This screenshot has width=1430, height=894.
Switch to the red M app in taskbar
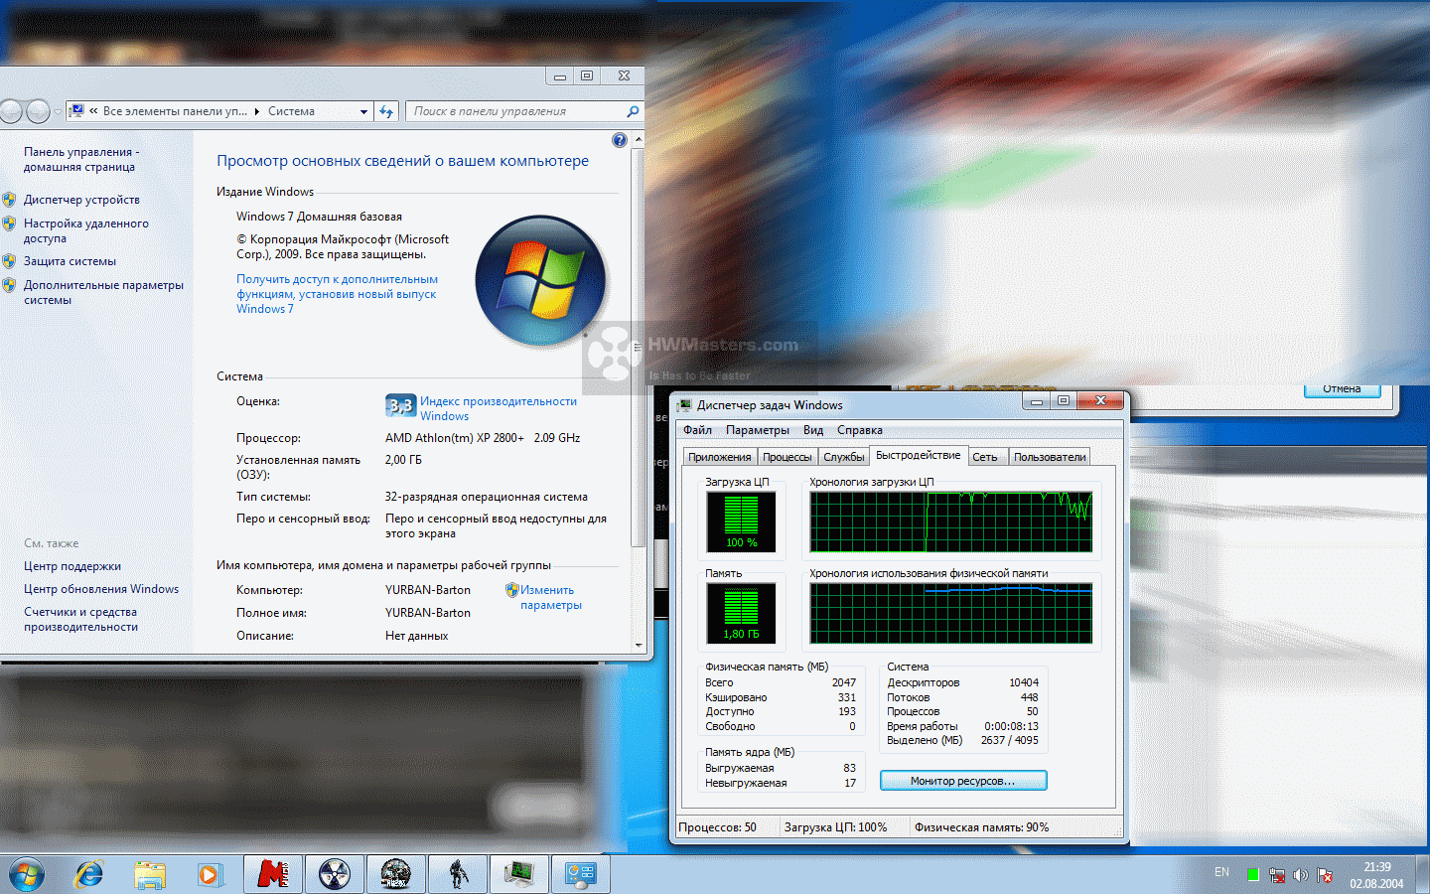click(272, 874)
